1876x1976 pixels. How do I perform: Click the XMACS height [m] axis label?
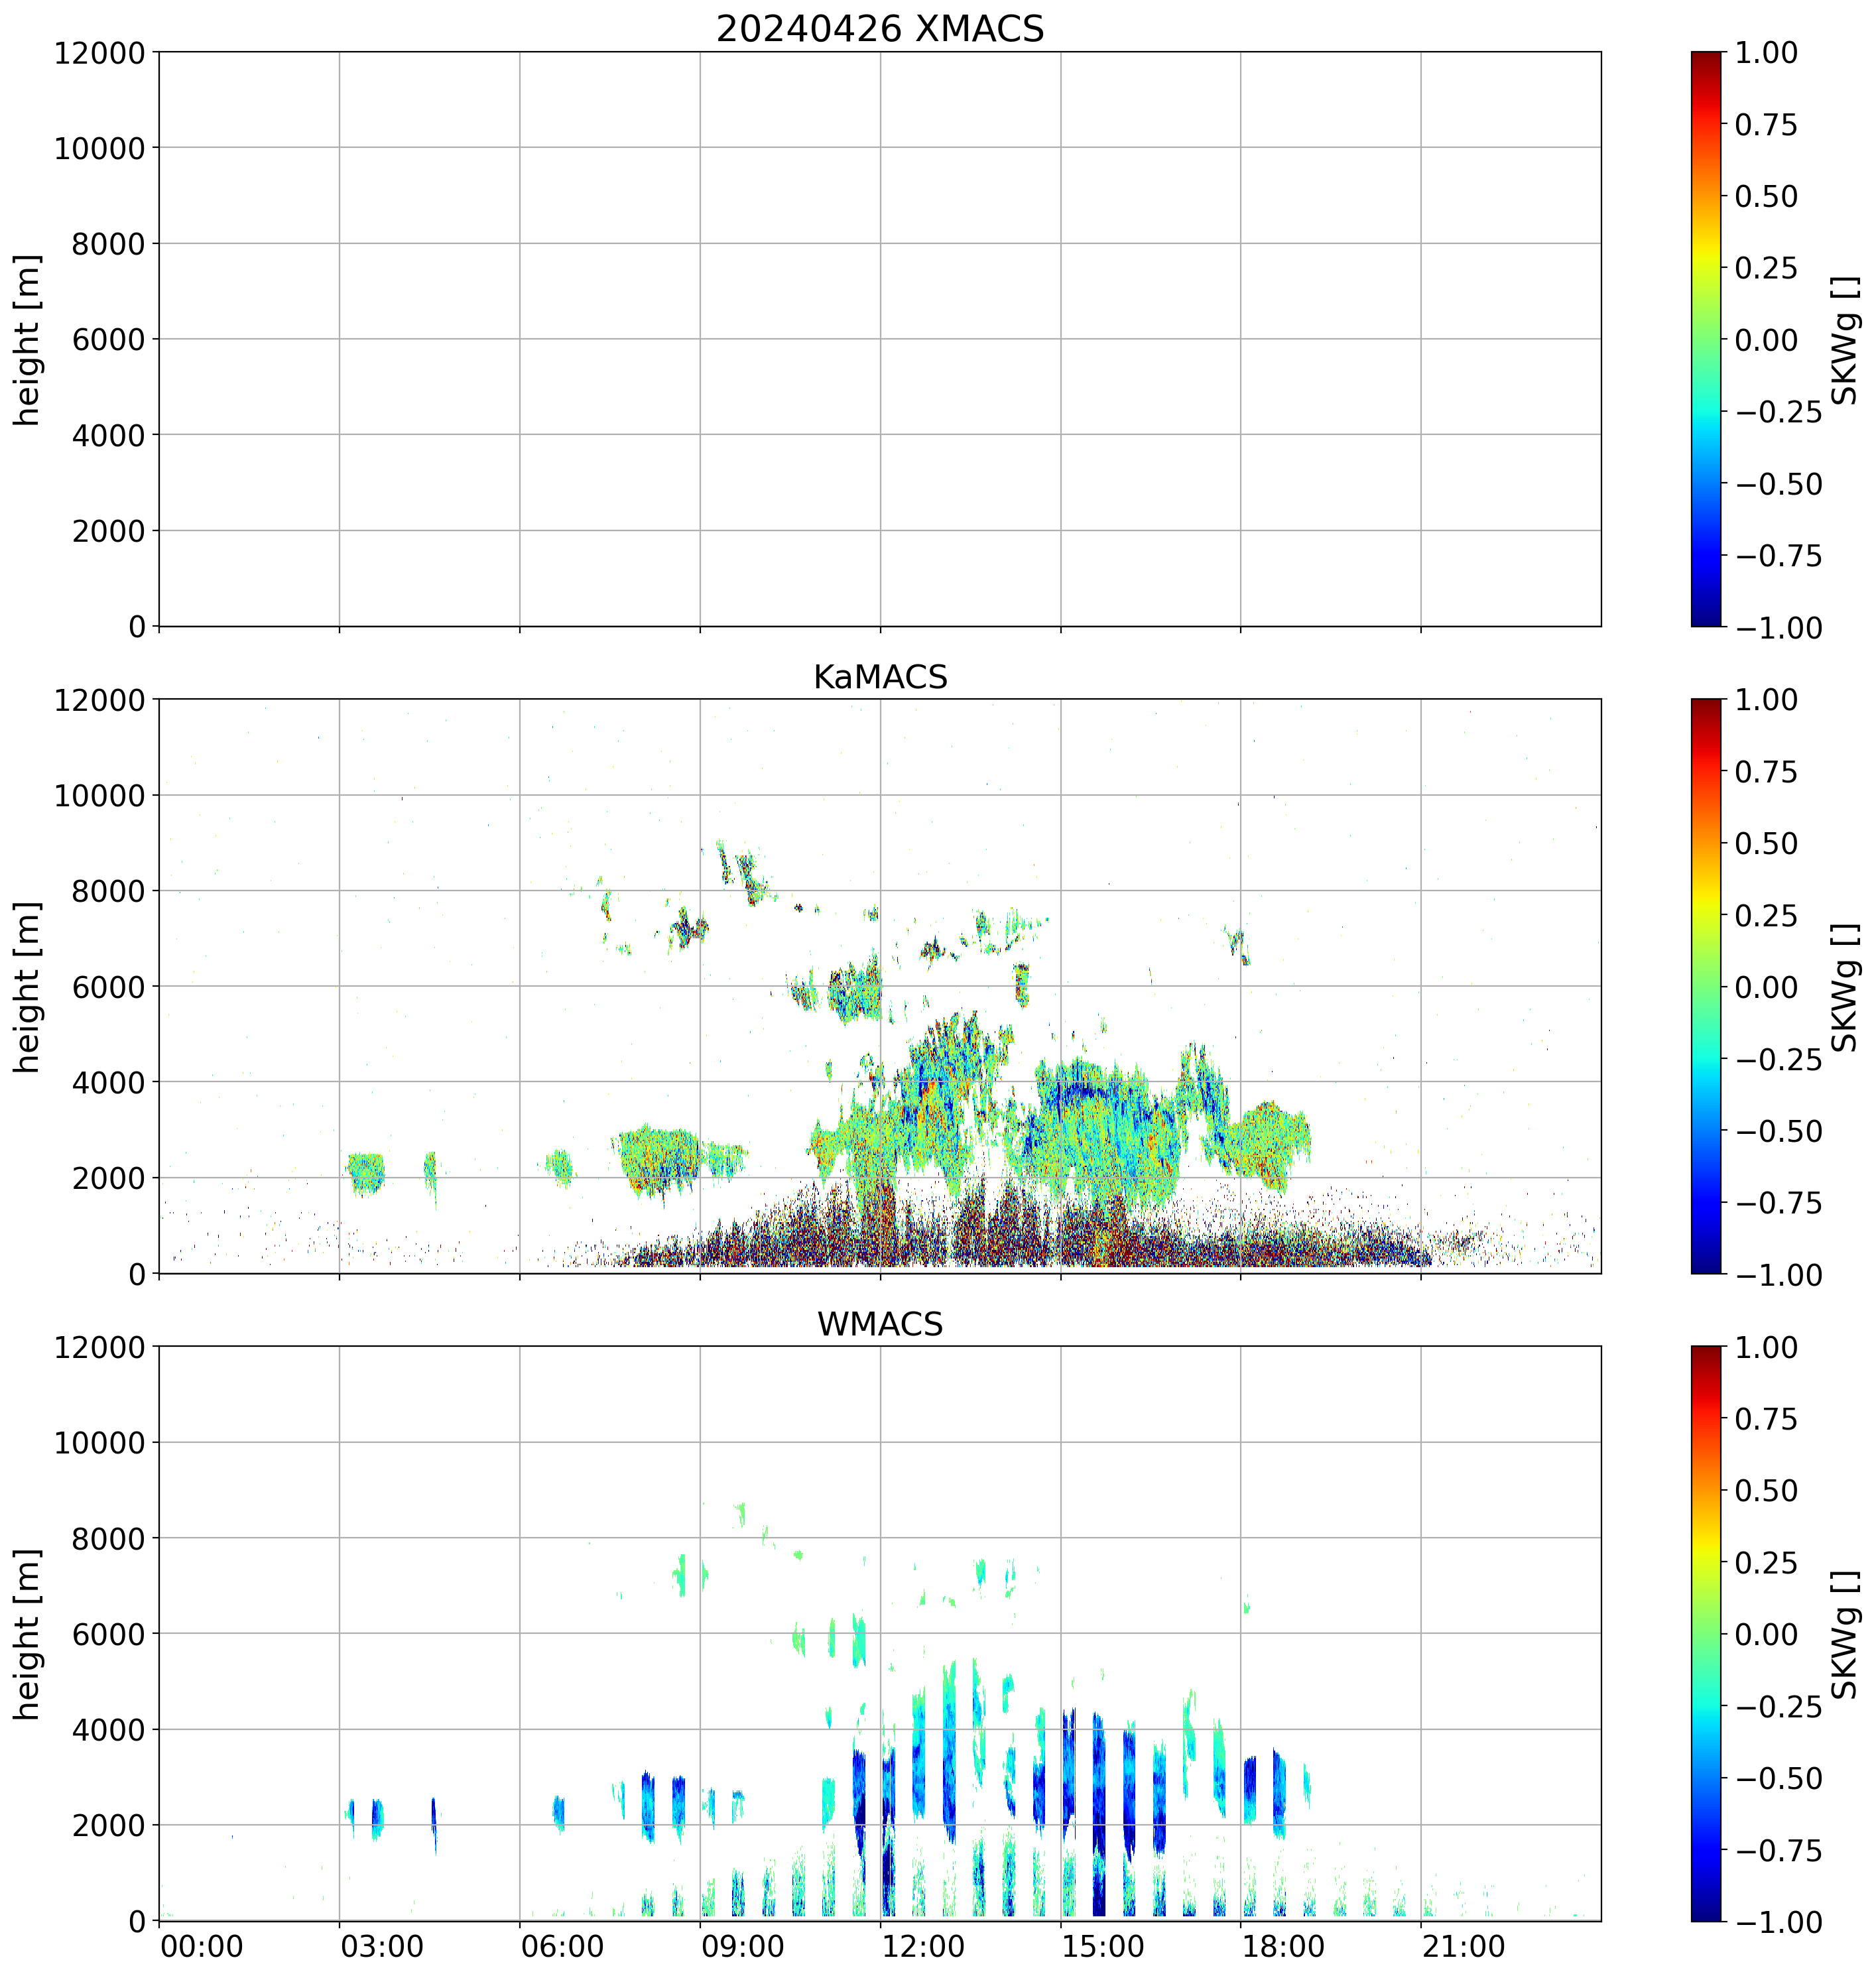point(28,339)
